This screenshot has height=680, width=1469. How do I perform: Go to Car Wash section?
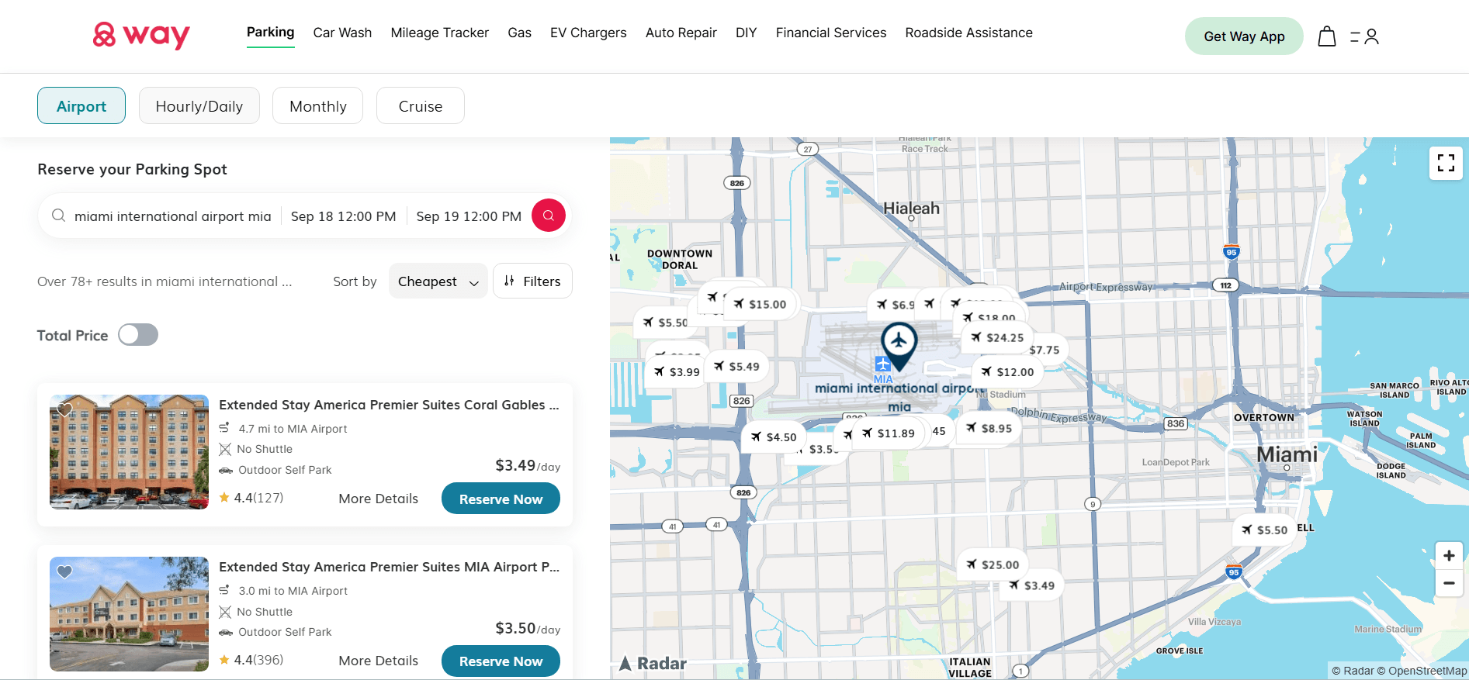342,33
